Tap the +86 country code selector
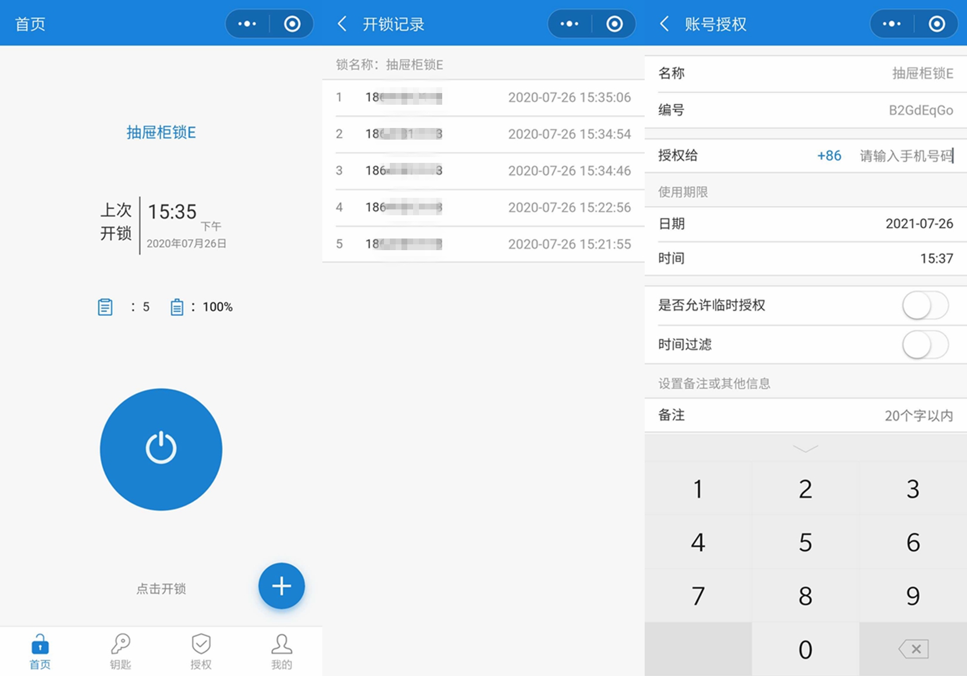The image size is (967, 676). pyautogui.click(x=828, y=155)
